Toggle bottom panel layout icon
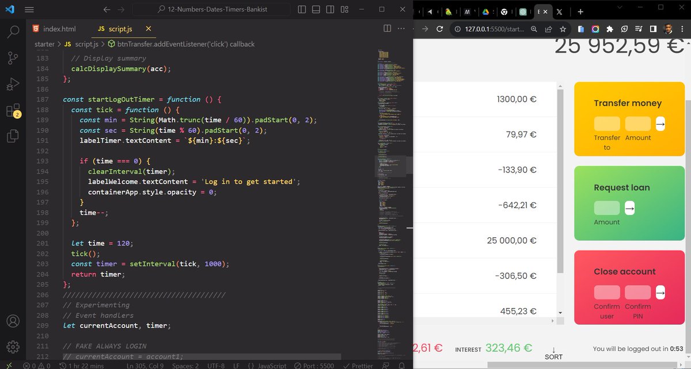The image size is (691, 369). 316,10
